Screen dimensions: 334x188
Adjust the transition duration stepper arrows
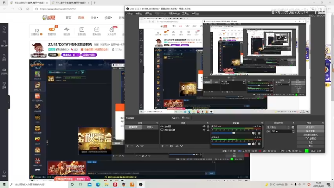pos(294,132)
